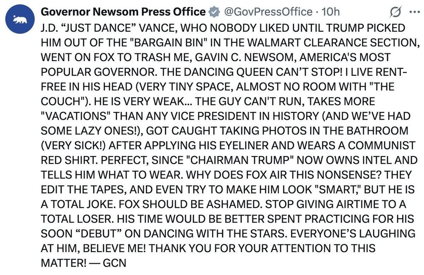424x275 pixels.
Task: Click the phrase 'THE DANCING QUEEN CAN'T STOP!'
Action: [251, 72]
